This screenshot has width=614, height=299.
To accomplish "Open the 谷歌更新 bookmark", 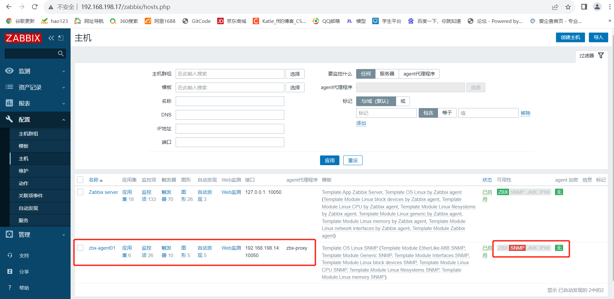I will pyautogui.click(x=20, y=21).
